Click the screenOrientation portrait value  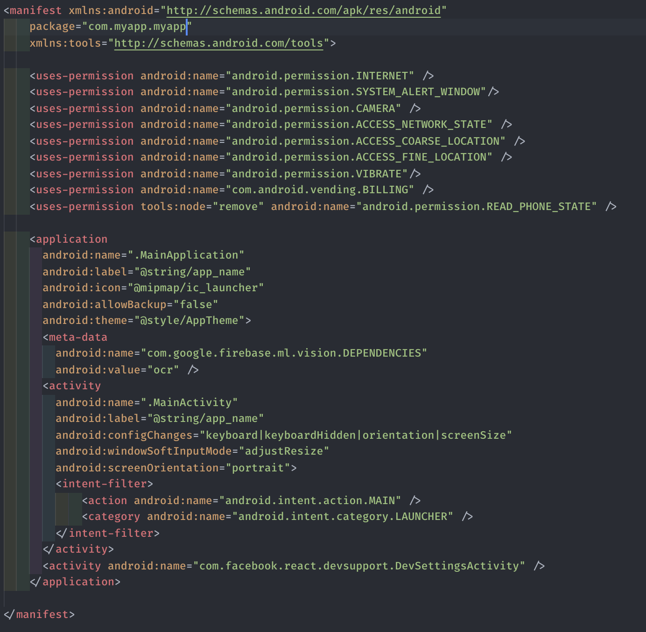pyautogui.click(x=258, y=468)
